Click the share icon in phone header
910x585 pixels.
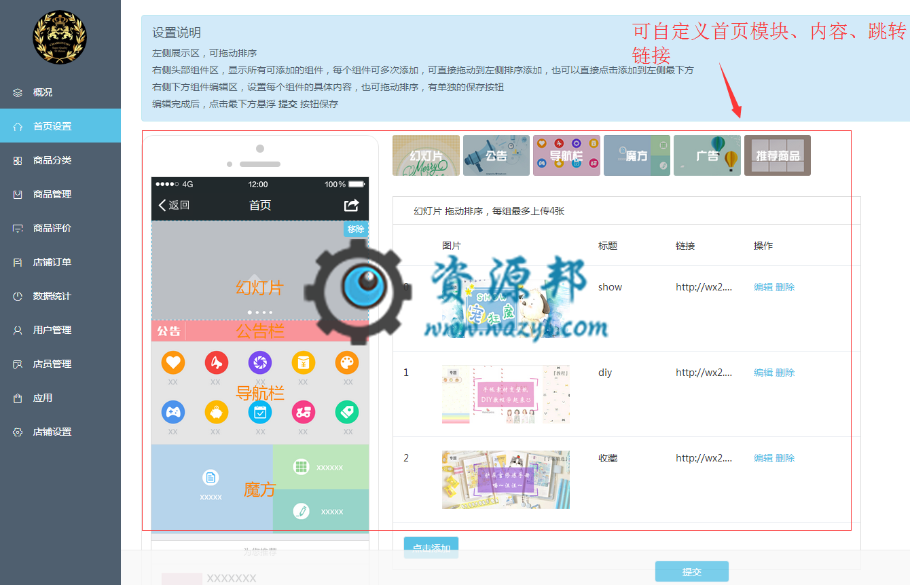(351, 205)
